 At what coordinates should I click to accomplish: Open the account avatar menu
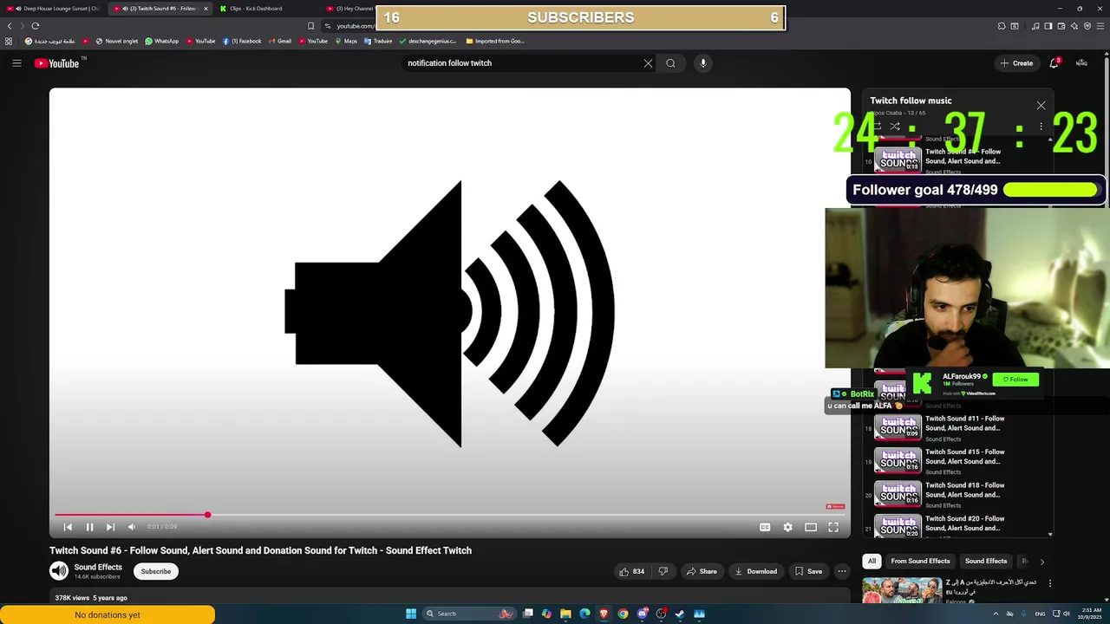point(1081,63)
